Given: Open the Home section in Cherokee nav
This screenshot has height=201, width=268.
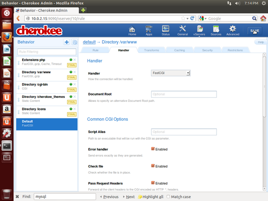Looking at the screenshot, I should coord(132,30).
